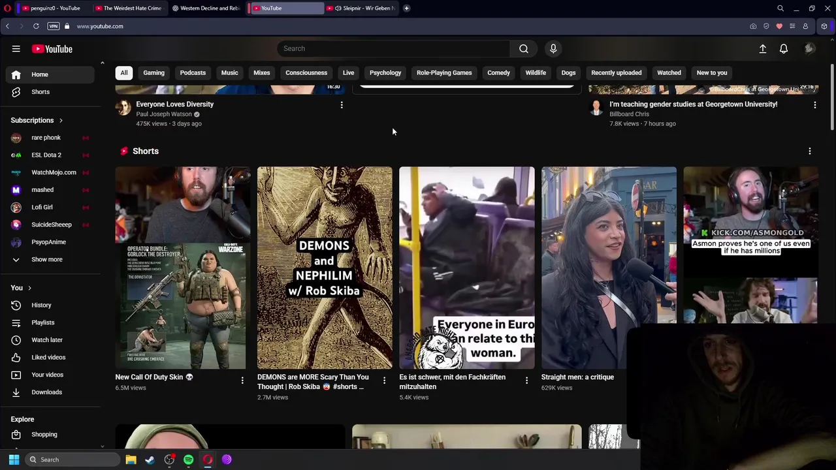Open the account avatar menu
Viewport: 836px width, 470px height.
(809, 49)
